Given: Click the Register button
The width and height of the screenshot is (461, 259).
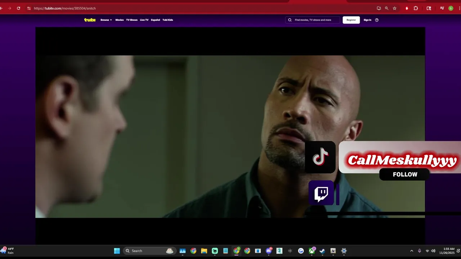Looking at the screenshot, I should pos(351,20).
